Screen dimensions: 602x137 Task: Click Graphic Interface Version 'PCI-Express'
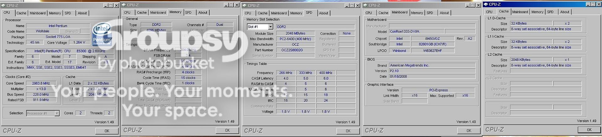(438, 90)
